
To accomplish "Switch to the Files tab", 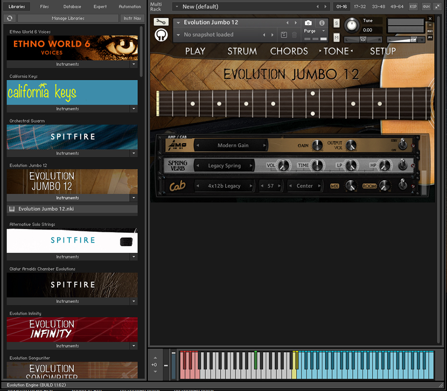I will 44,7.
